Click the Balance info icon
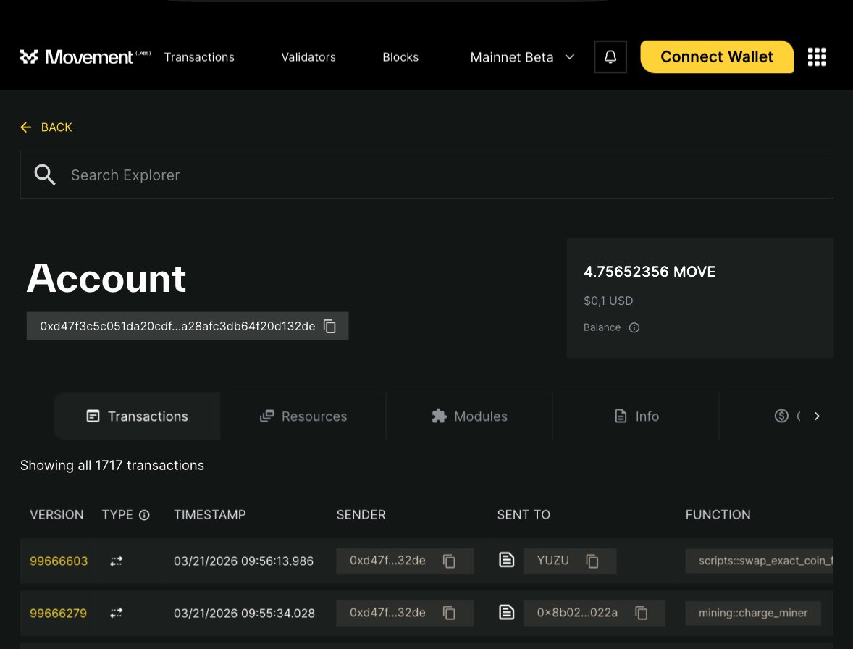 634,327
